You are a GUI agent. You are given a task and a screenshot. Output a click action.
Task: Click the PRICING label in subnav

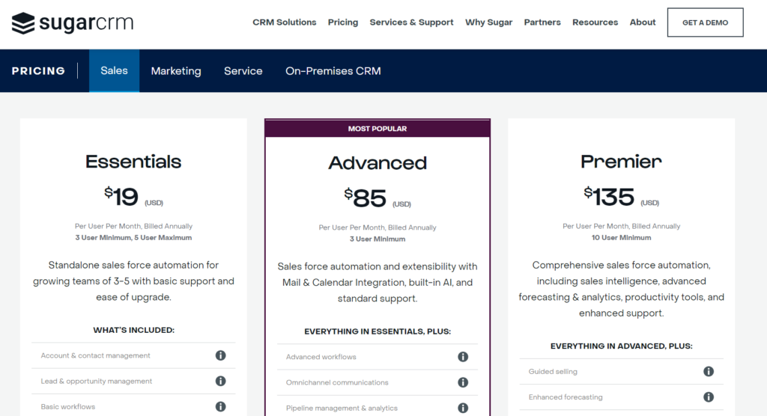click(38, 71)
